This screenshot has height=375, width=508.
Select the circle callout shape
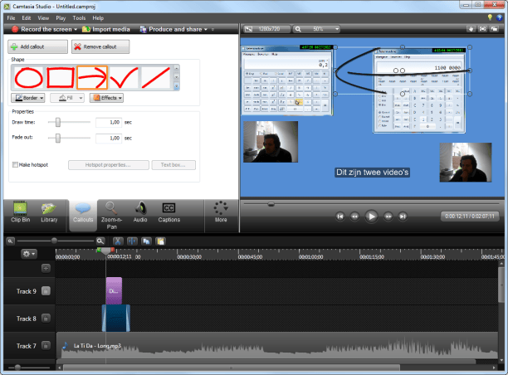pyautogui.click(x=28, y=77)
